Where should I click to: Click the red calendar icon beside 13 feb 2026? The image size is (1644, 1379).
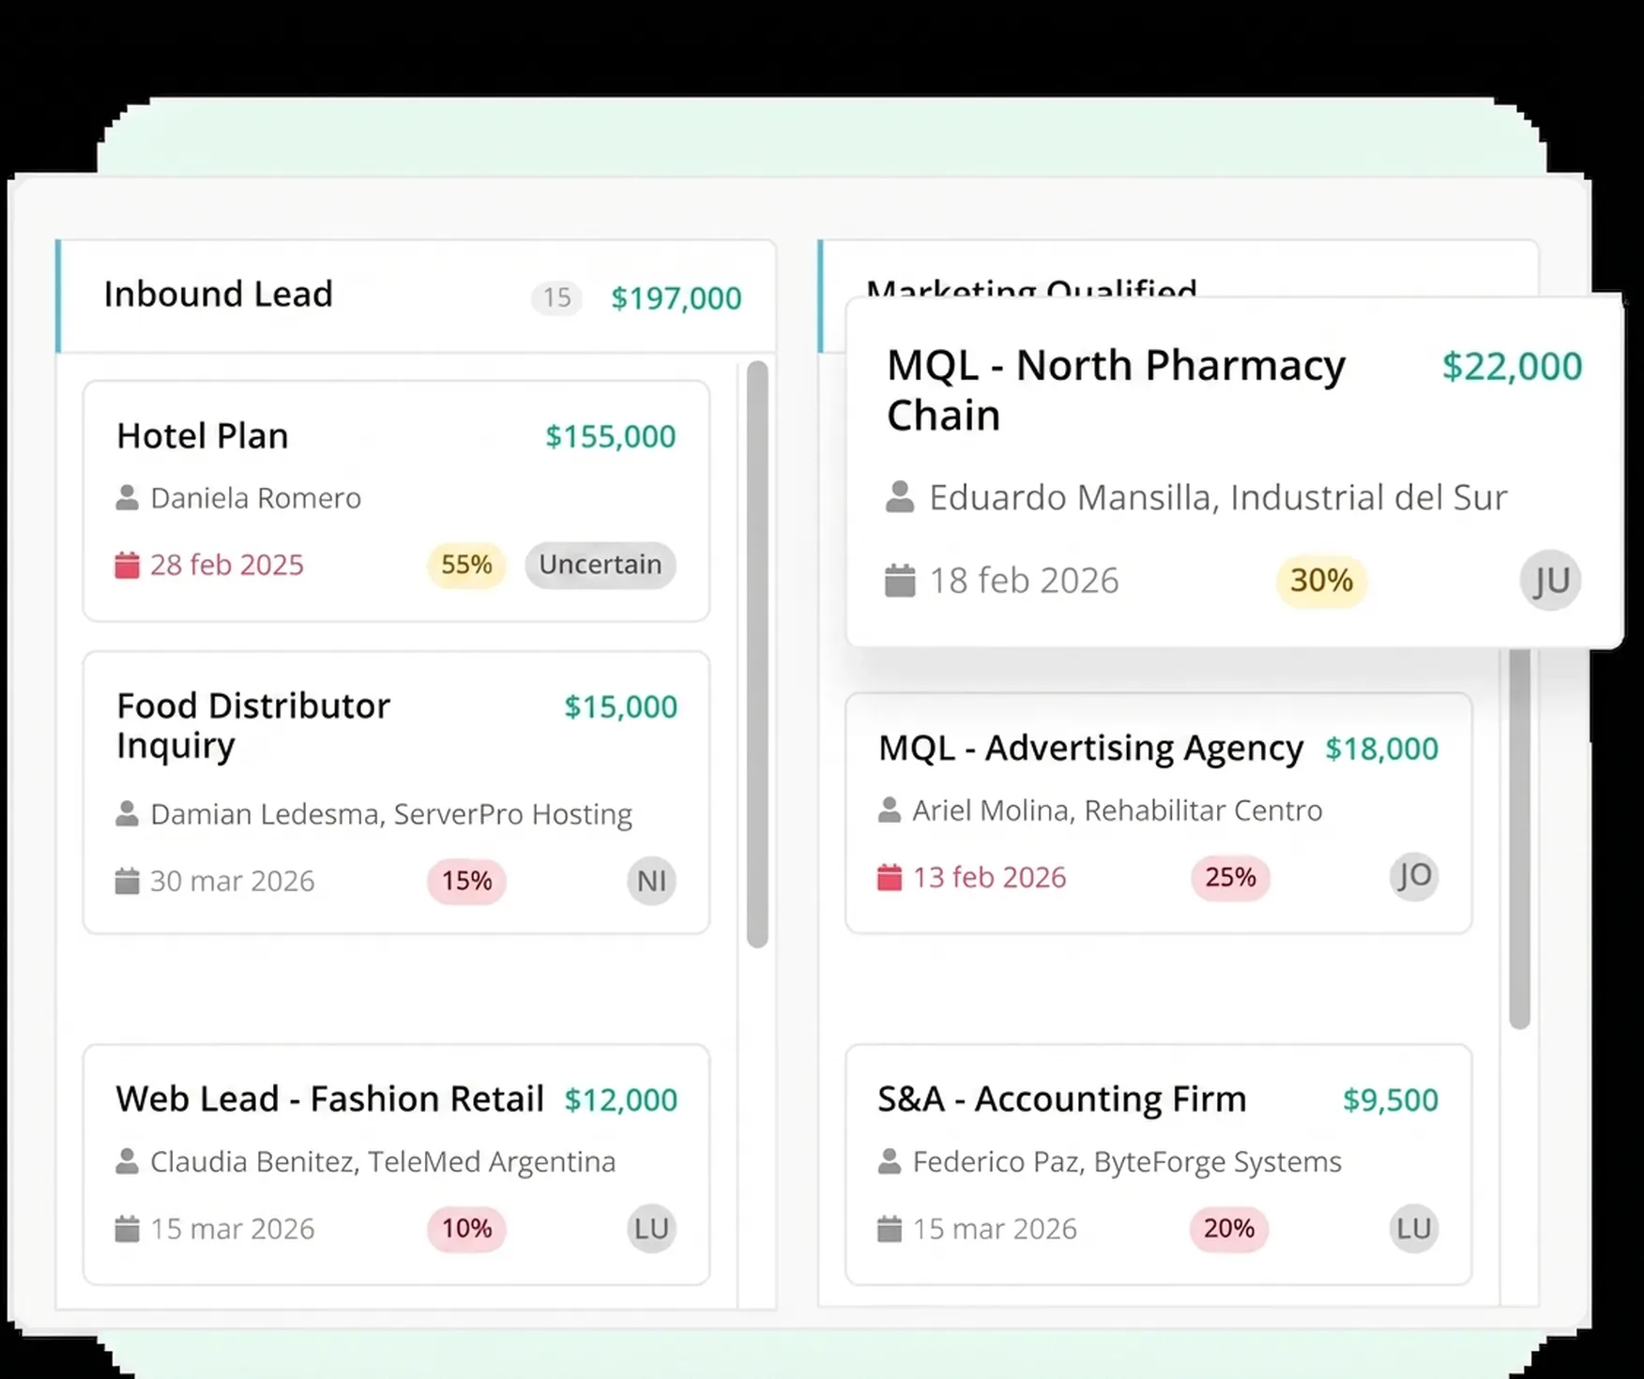pyautogui.click(x=889, y=877)
